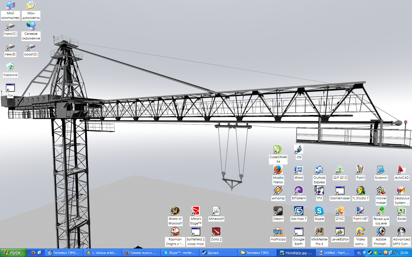
Task: Launch Adobe Photoshop from the desktop
Action: [x=381, y=232]
